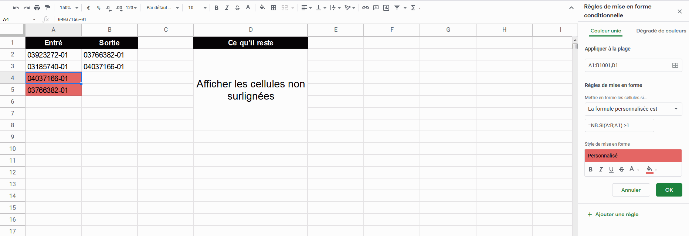
Task: Click the Redo icon in the toolbar
Action: coord(27,8)
